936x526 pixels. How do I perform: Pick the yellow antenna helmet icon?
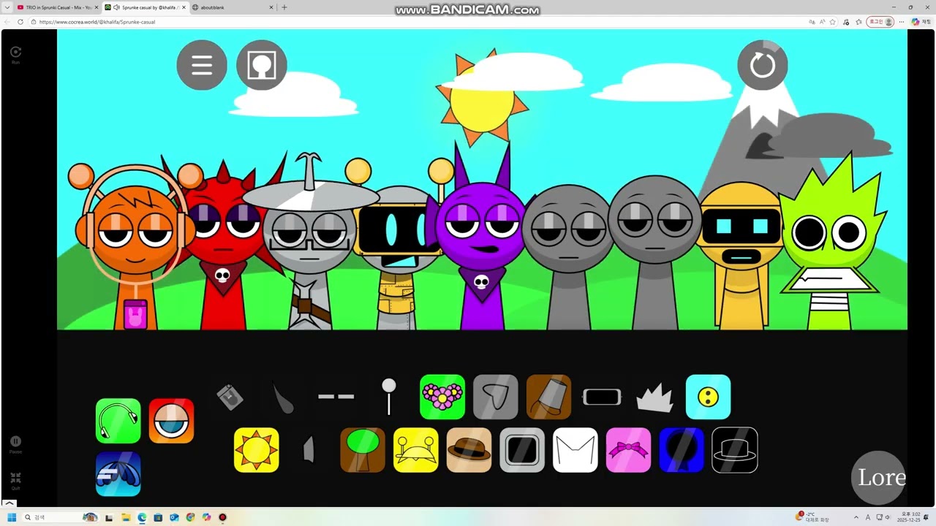pos(416,450)
